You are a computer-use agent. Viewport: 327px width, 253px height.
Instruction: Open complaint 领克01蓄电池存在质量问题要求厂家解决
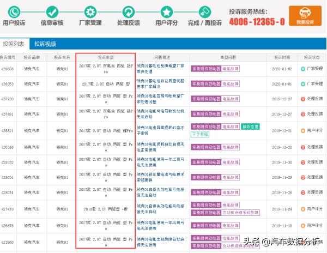pyautogui.click(x=160, y=83)
